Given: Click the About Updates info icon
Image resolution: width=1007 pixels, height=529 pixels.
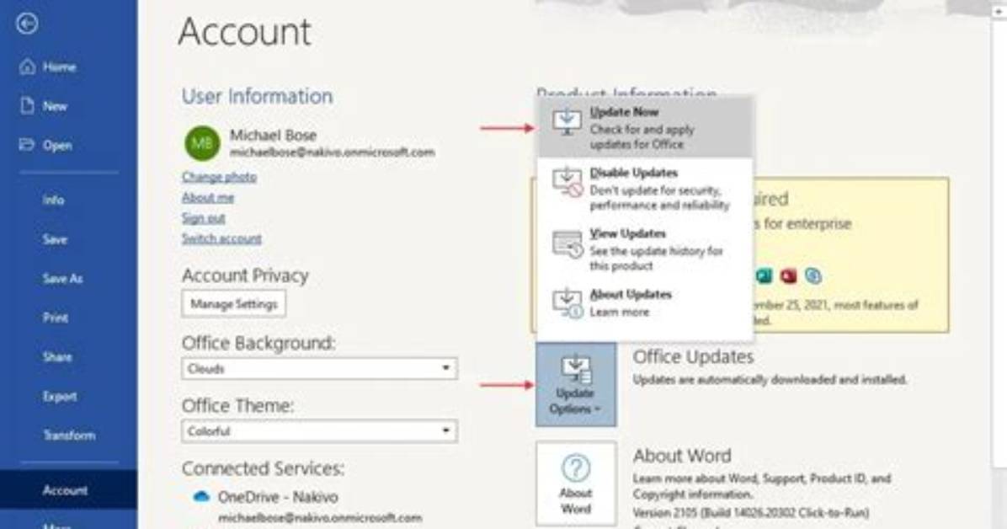Looking at the screenshot, I should tap(567, 302).
